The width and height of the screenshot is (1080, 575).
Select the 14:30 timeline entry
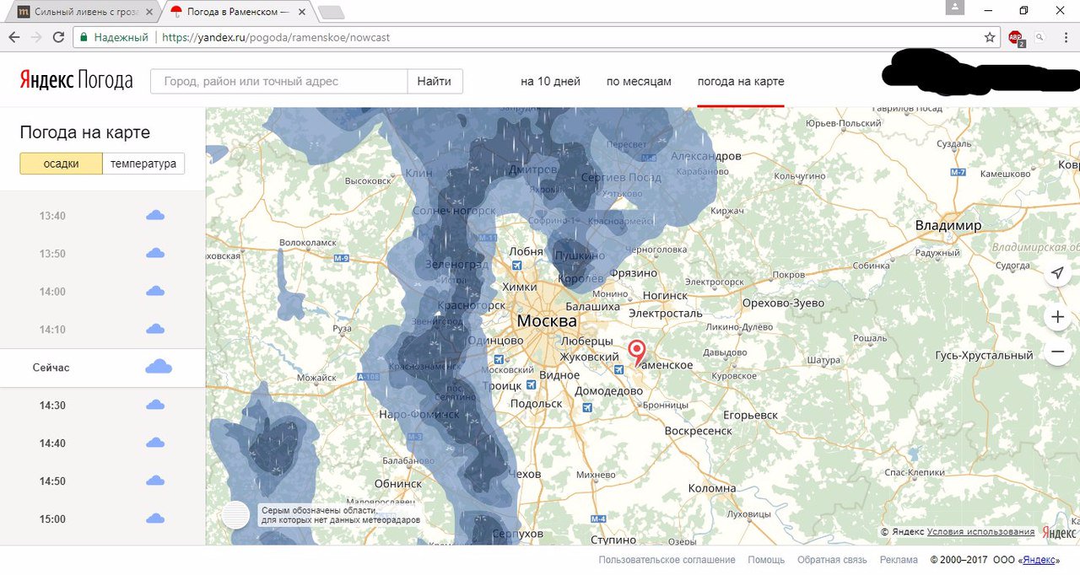103,405
